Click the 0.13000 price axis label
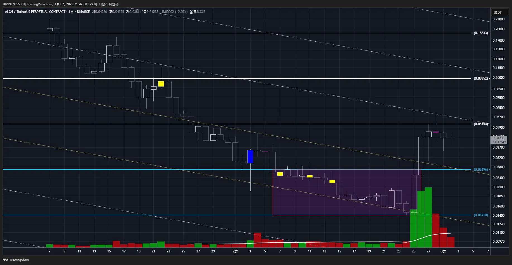 [498, 59]
